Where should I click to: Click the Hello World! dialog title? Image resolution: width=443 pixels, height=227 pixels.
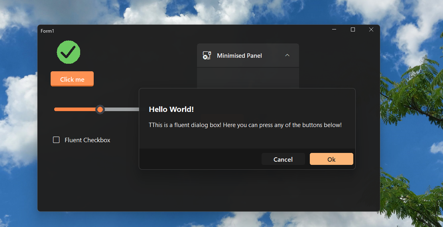pos(171,110)
